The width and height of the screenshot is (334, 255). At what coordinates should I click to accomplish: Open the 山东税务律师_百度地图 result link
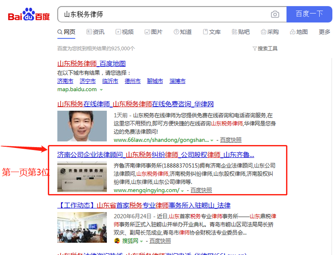pos(91,64)
